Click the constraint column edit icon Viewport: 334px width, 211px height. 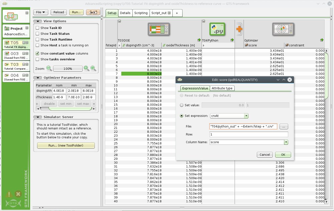pyautogui.click(x=287, y=45)
